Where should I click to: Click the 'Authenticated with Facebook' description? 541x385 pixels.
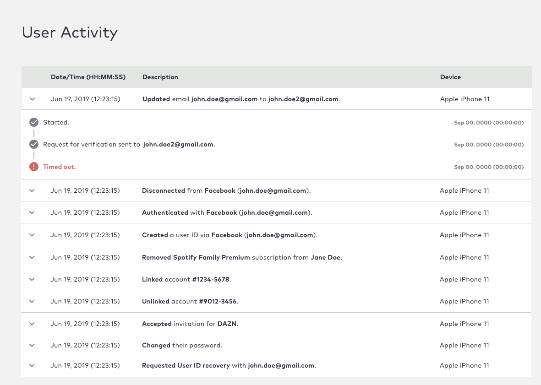[227, 213]
